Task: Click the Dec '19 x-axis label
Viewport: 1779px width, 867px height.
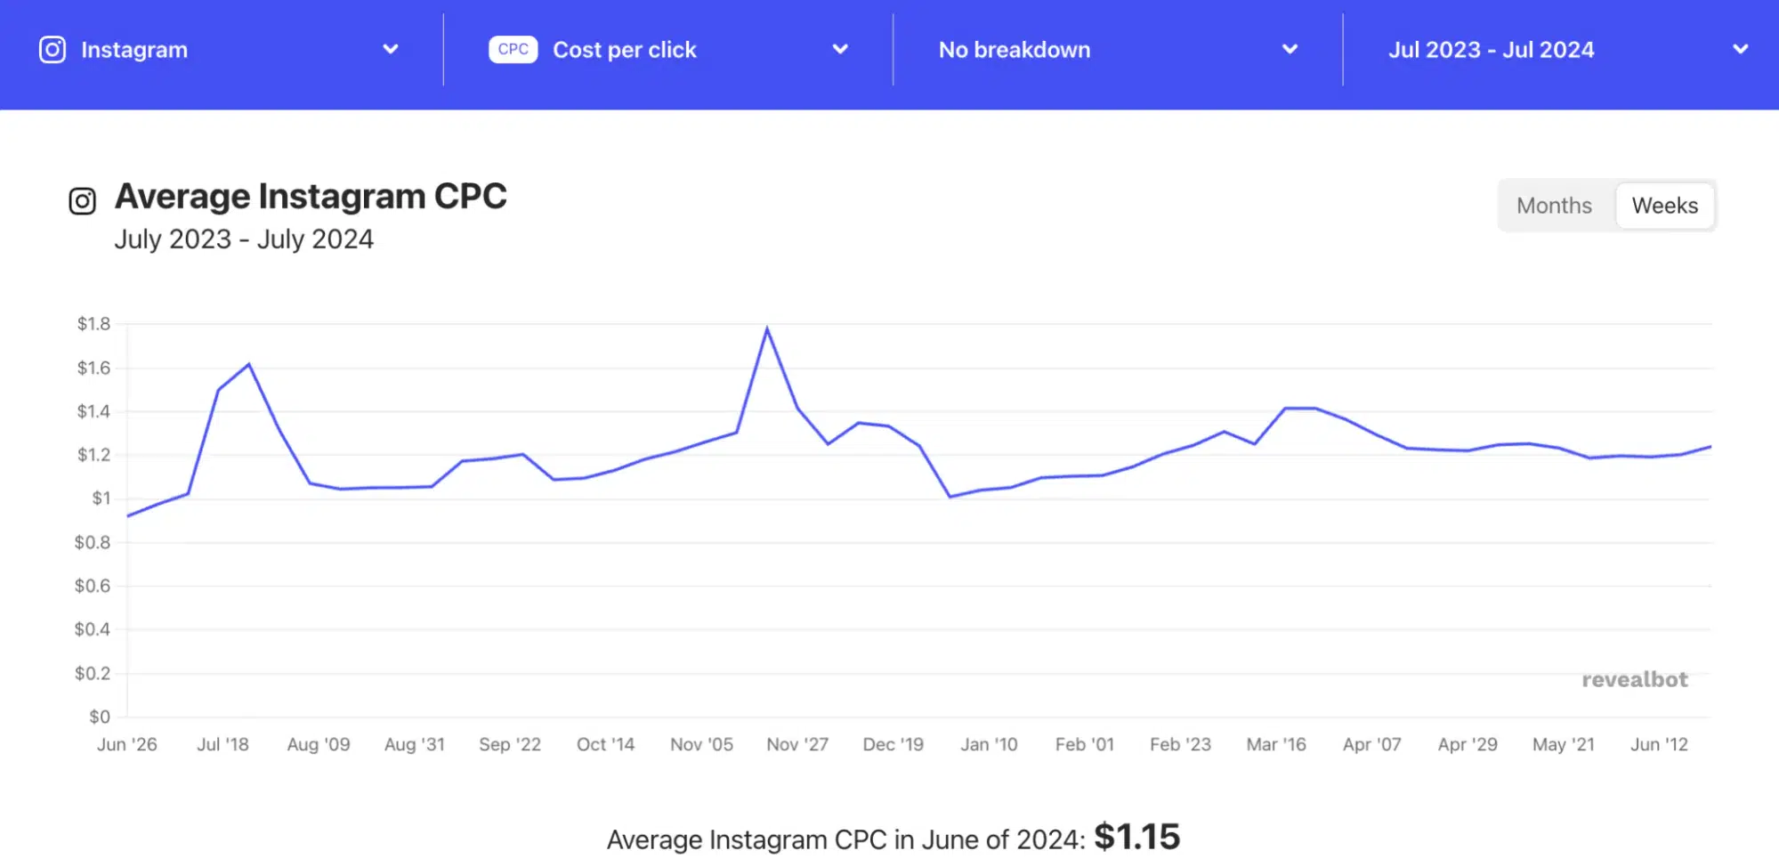Action: (893, 745)
